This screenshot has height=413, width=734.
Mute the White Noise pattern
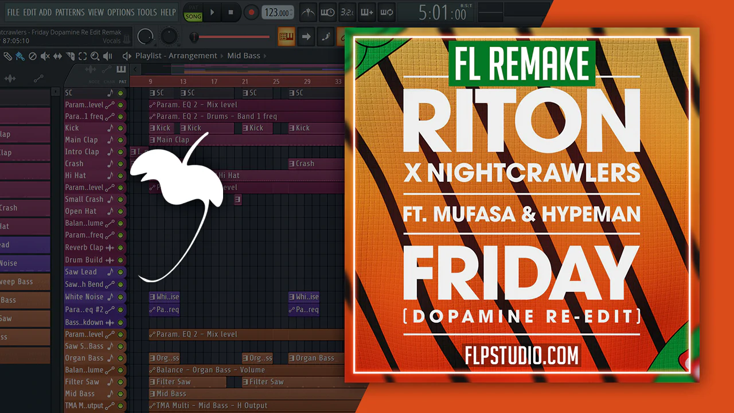pyautogui.click(x=121, y=297)
